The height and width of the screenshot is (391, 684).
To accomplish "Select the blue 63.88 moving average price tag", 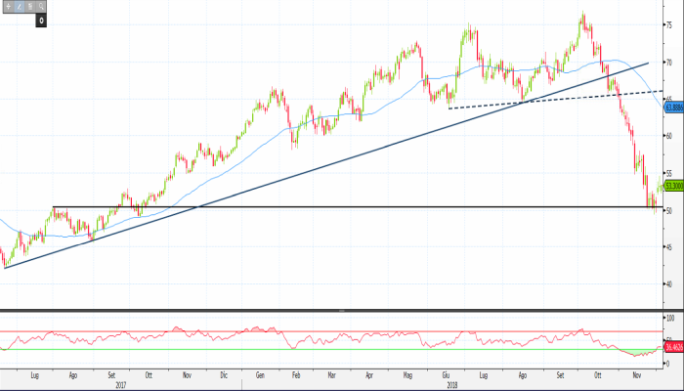I will [x=672, y=108].
